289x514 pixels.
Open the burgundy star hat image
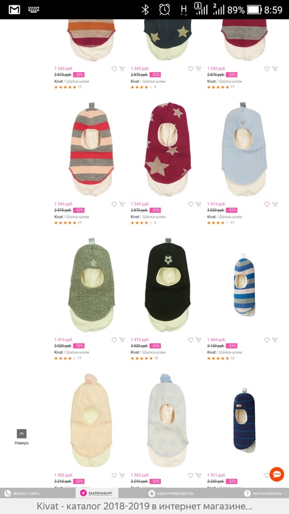[168, 149]
